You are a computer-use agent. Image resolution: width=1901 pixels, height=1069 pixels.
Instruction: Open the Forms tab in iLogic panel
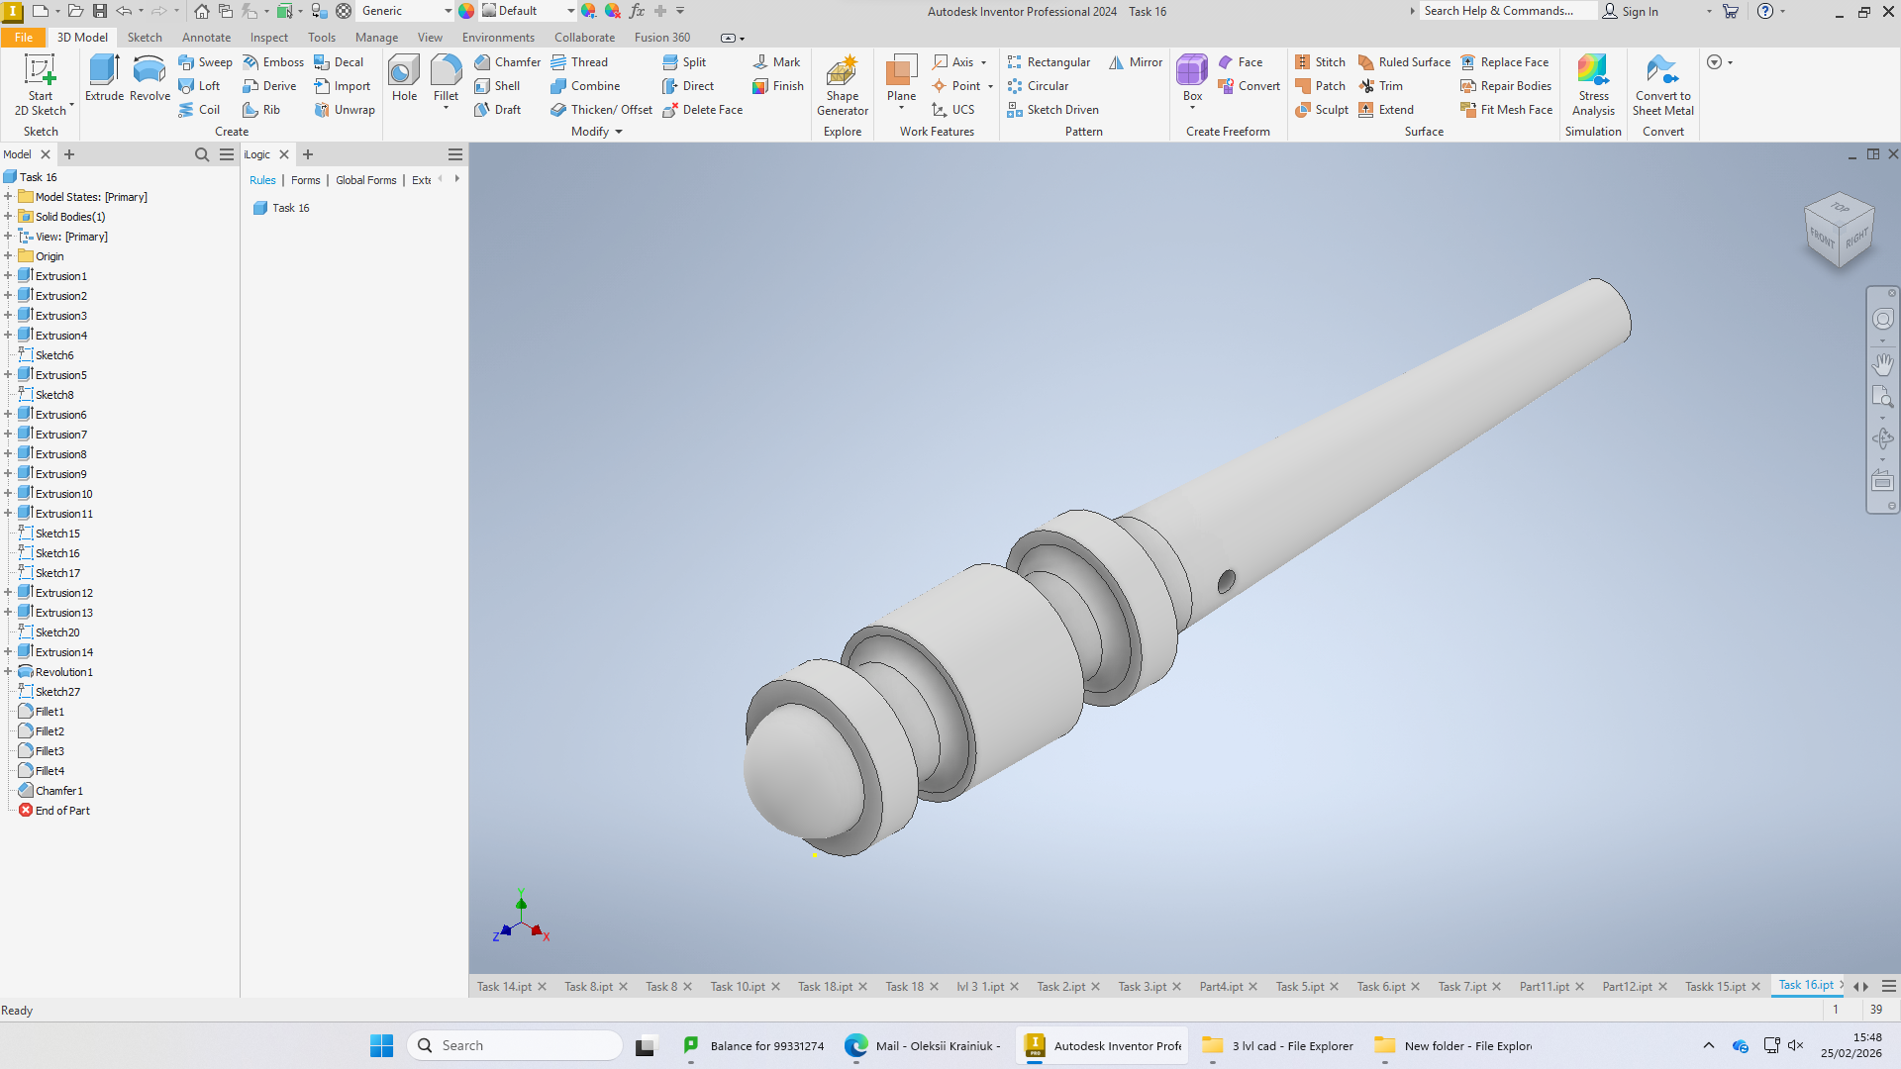click(x=305, y=180)
